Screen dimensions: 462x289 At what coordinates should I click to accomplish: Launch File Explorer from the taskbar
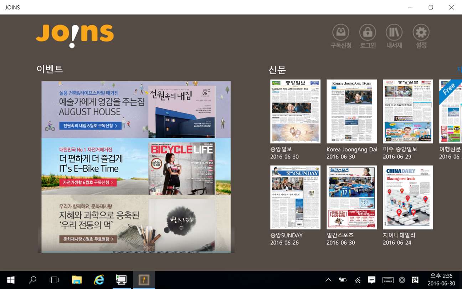click(77, 280)
